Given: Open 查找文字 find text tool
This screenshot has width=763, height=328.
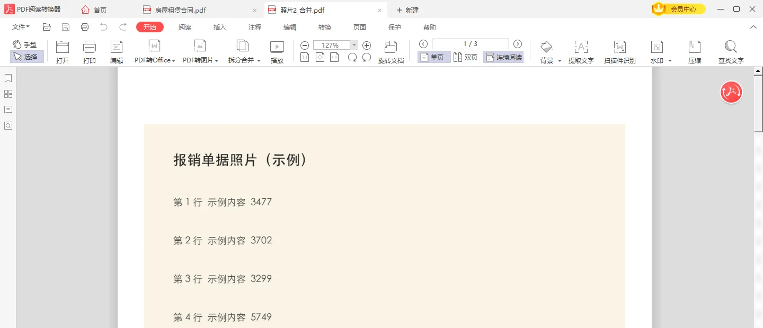Looking at the screenshot, I should point(731,52).
